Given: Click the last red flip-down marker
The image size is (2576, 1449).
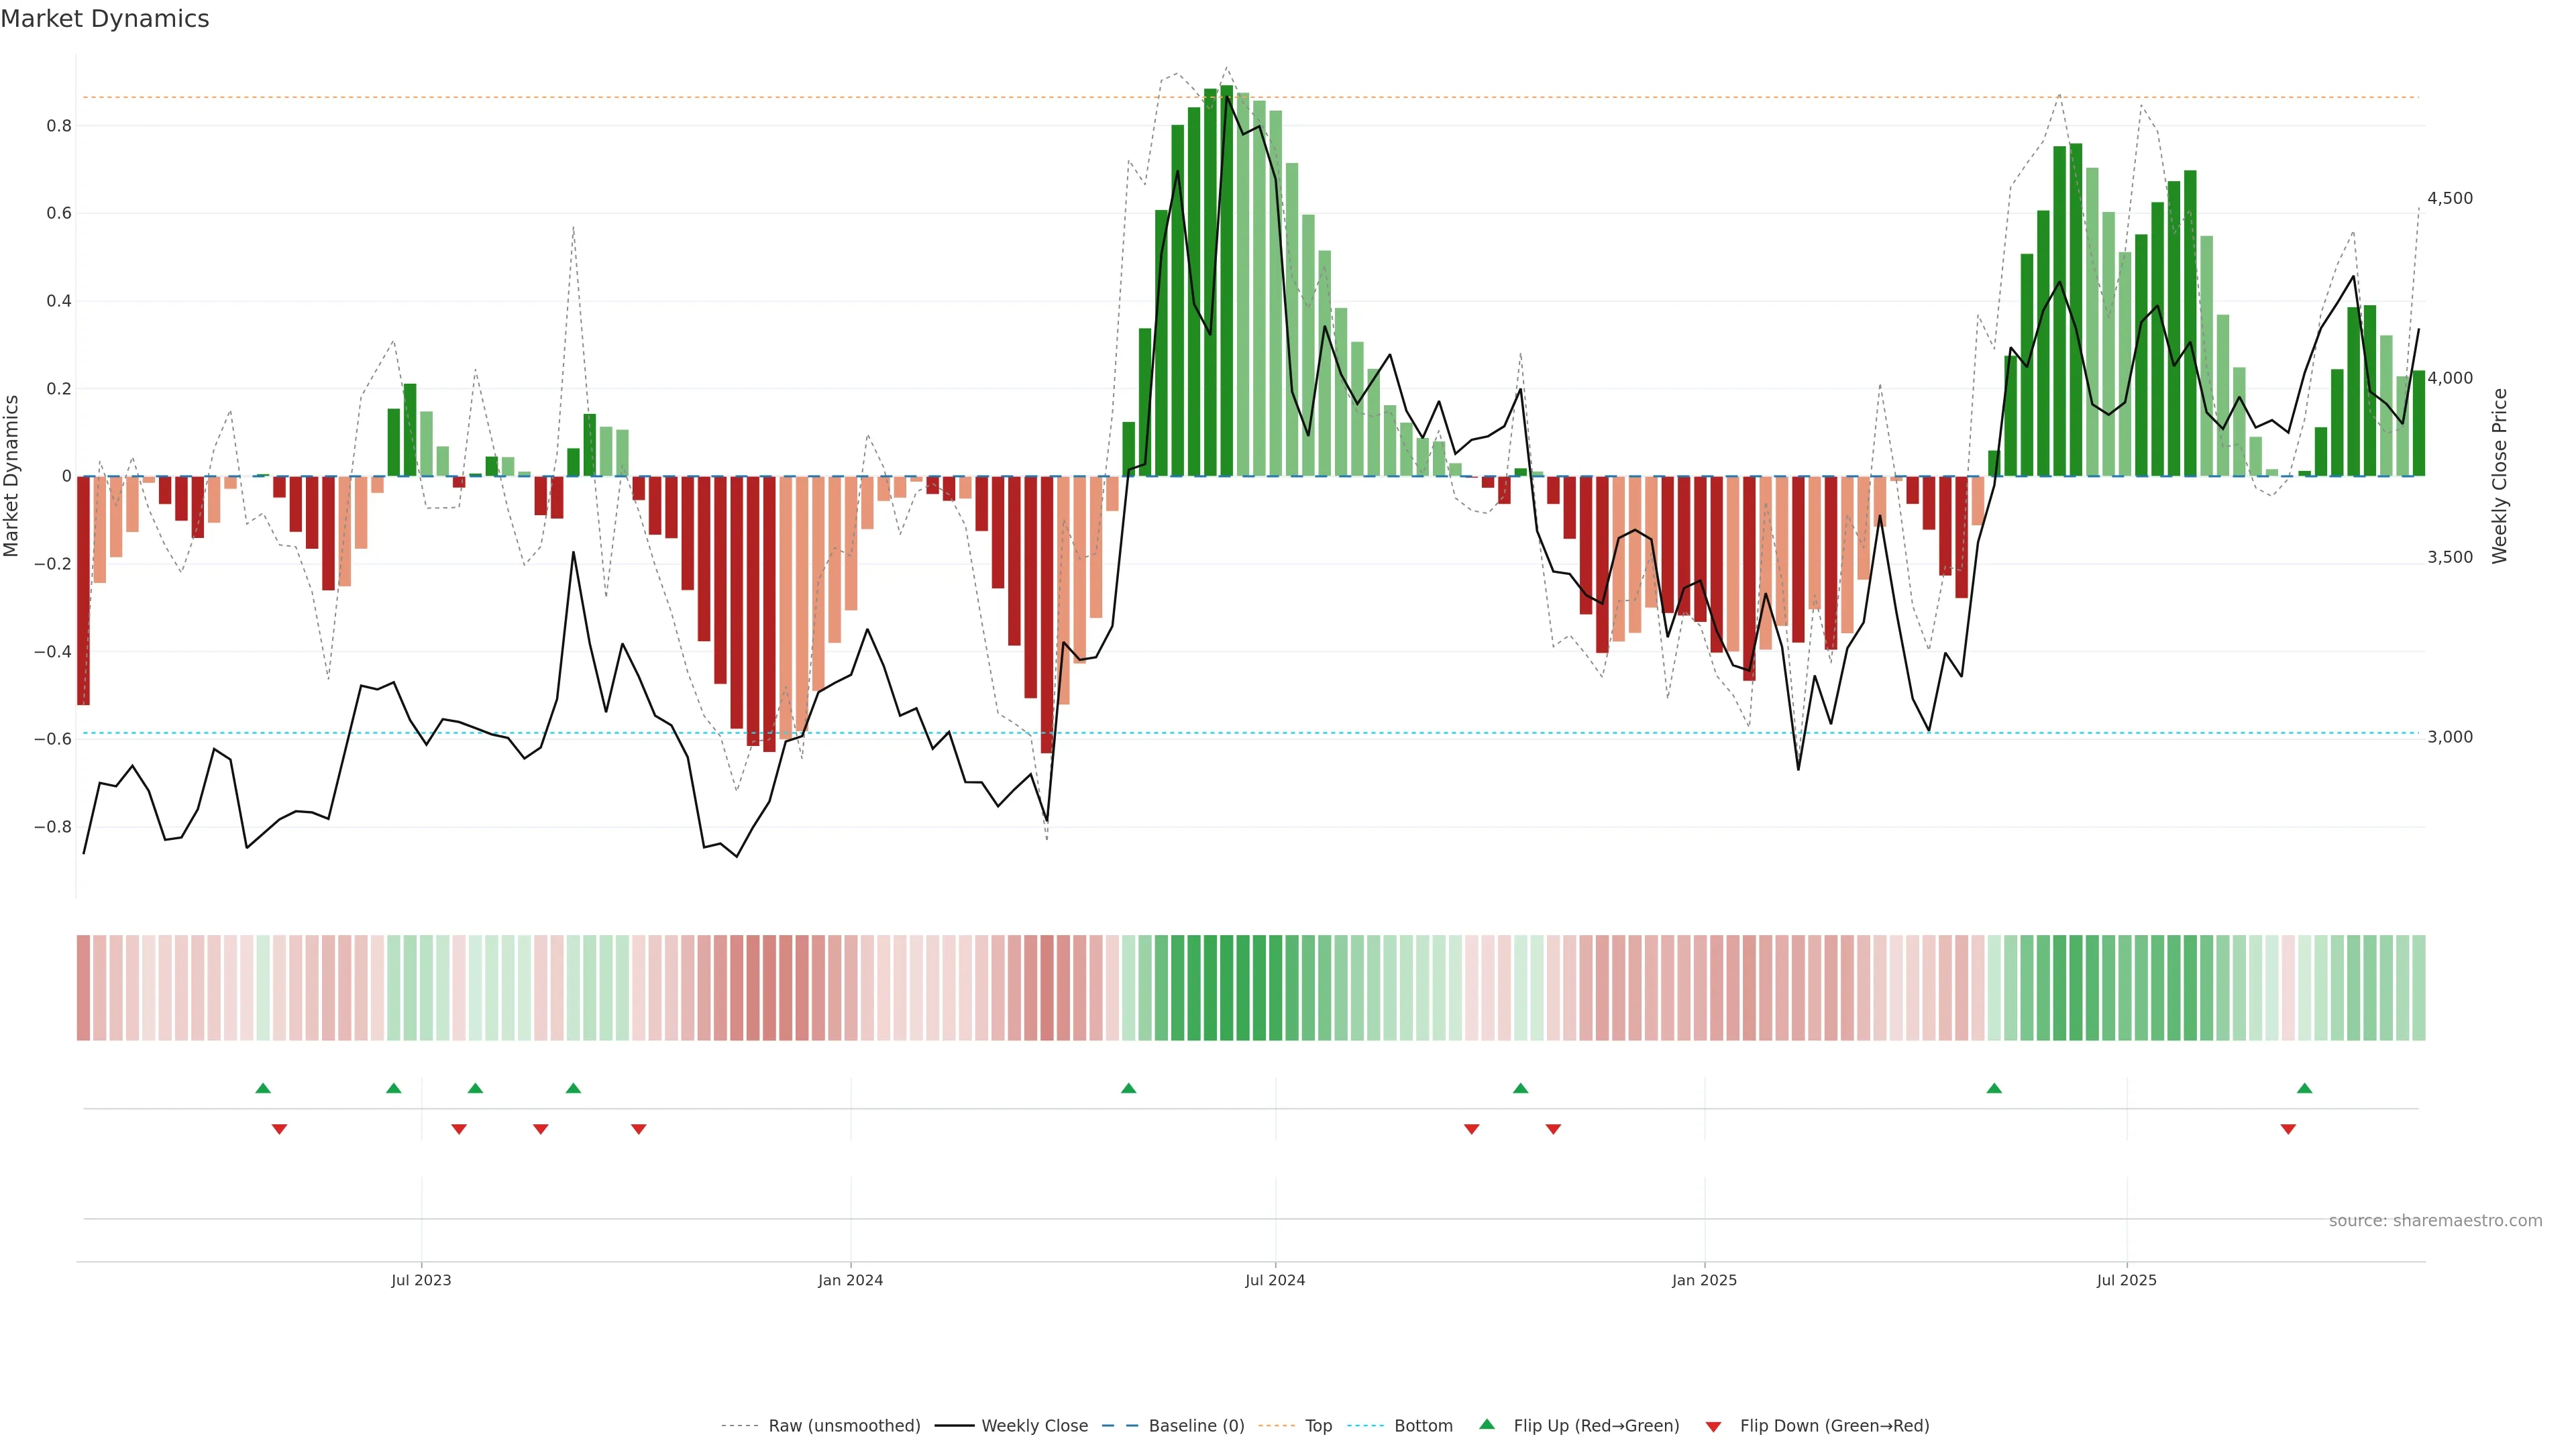Looking at the screenshot, I should tap(2288, 1129).
